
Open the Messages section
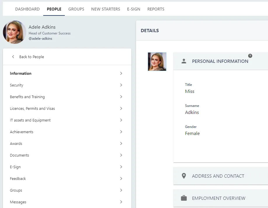[67, 202]
